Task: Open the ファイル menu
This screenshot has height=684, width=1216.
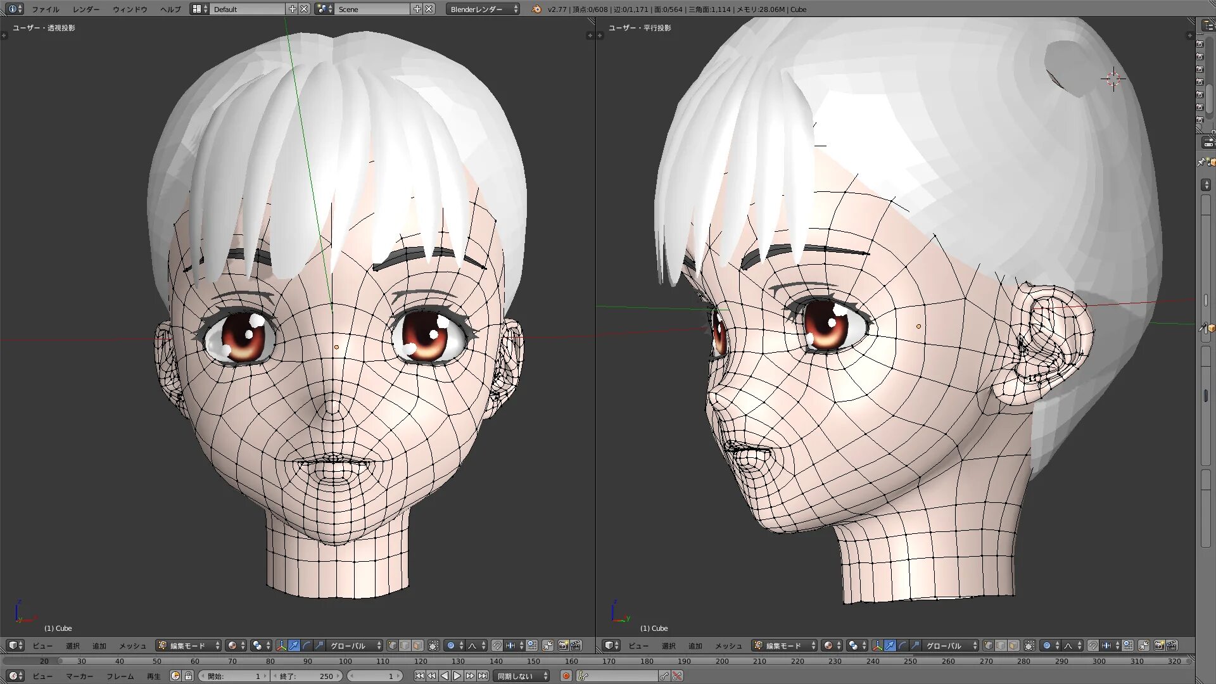Action: click(x=45, y=9)
